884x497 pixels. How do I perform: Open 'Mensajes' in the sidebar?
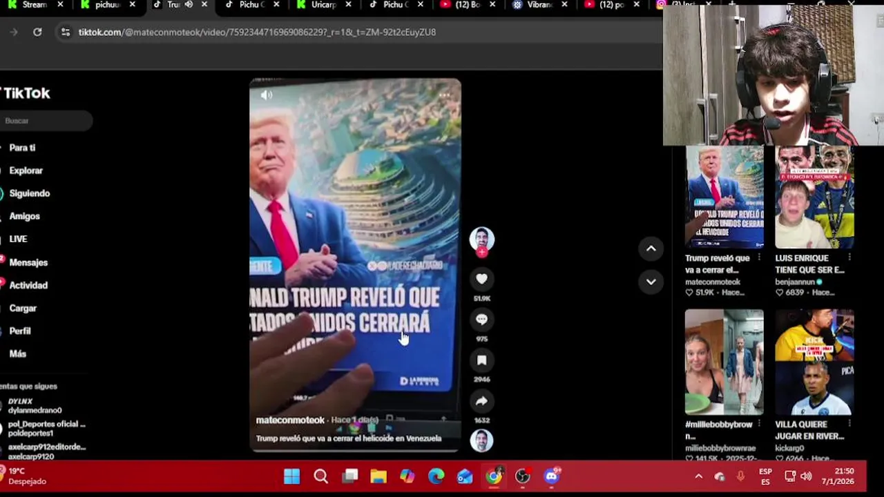pos(28,262)
